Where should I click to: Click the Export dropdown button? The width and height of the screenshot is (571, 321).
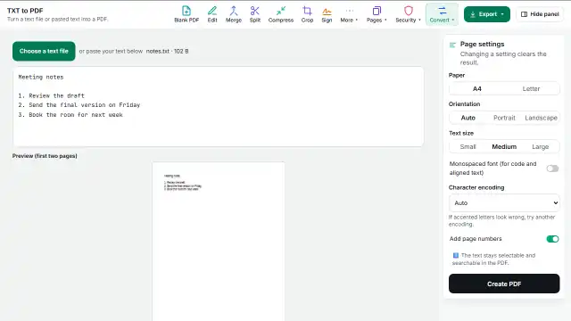coord(487,14)
